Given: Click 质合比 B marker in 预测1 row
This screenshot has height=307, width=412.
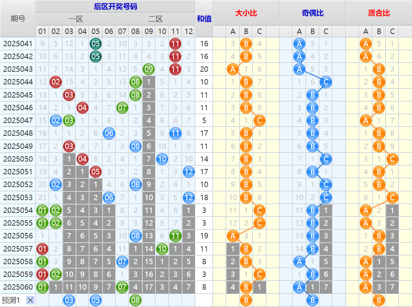Looking at the screenshot, I should [379, 300].
